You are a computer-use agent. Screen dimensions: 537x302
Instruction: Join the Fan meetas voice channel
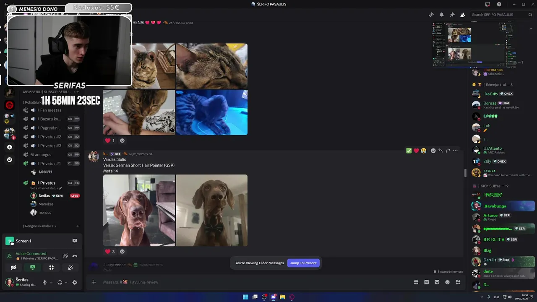point(51,110)
